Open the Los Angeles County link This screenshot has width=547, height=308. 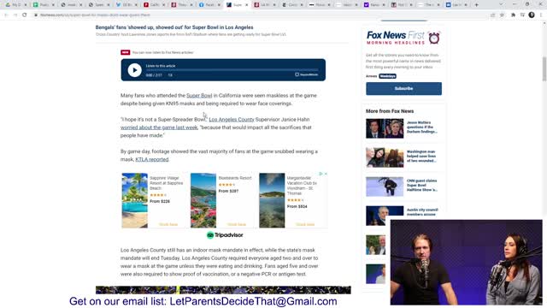click(x=232, y=120)
